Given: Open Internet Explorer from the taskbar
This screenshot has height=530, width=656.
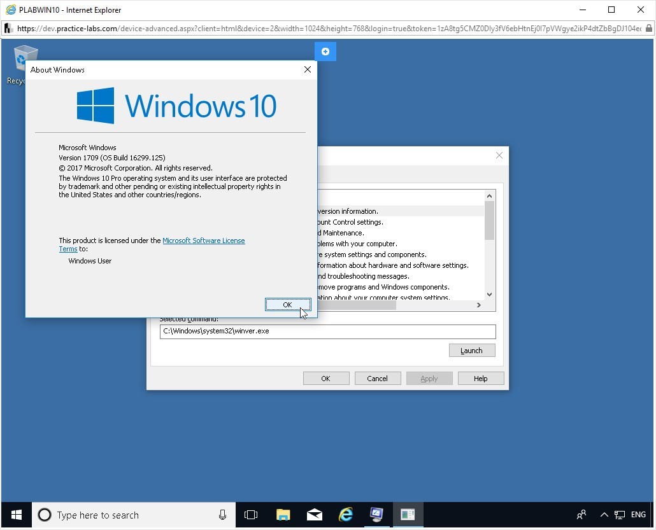Looking at the screenshot, I should [x=346, y=515].
